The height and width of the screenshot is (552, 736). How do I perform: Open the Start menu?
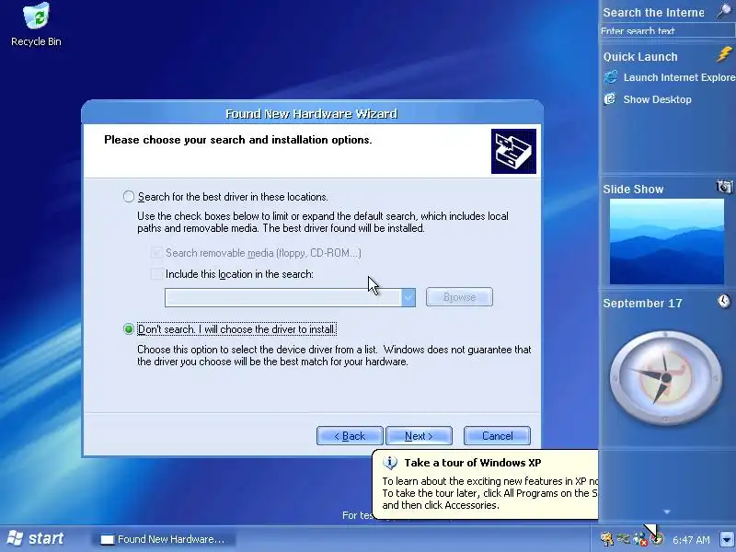36,538
